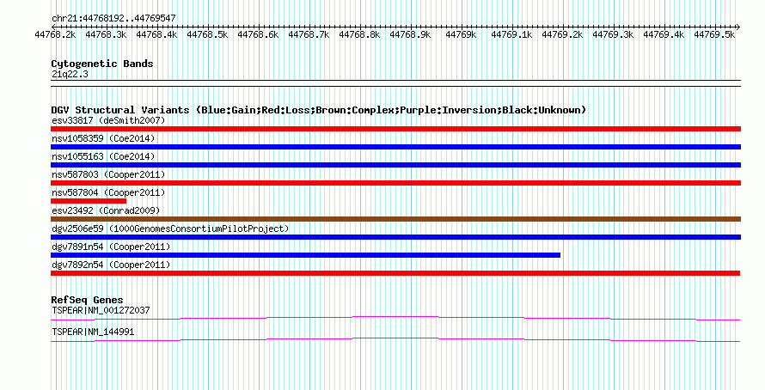Click the RefSeq Genes track title
This screenshot has width=765, height=390.
click(x=87, y=300)
